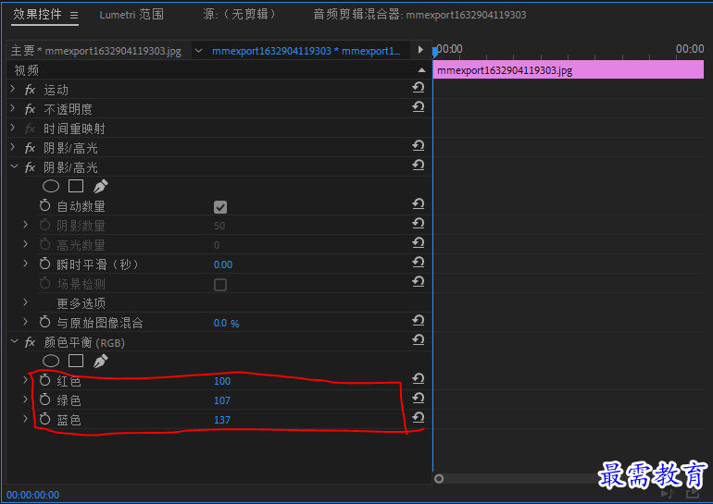Expand the 蓝色 parameter
This screenshot has width=713, height=504.
coord(26,419)
